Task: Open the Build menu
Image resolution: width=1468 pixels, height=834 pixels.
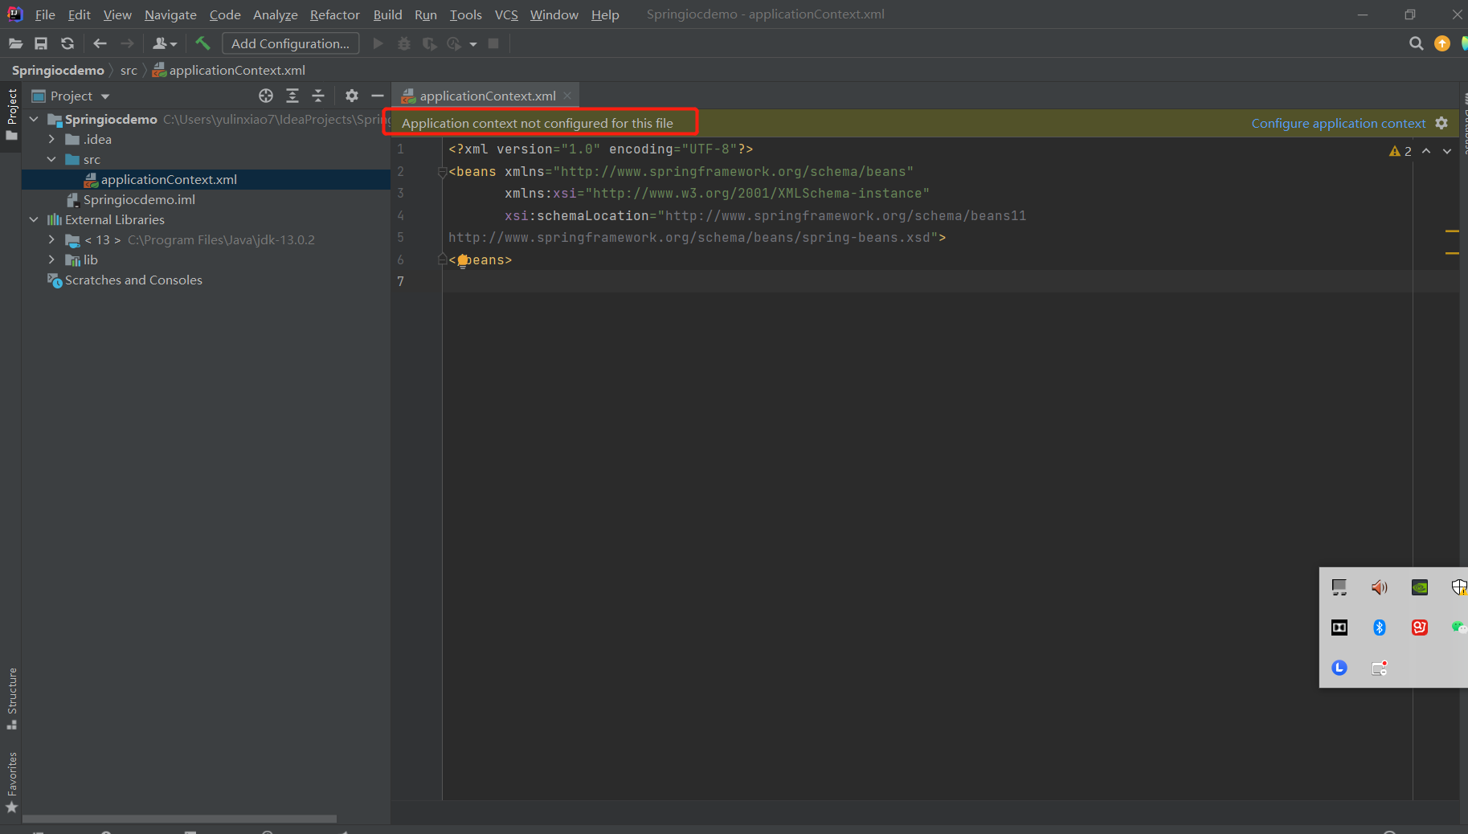Action: click(387, 14)
